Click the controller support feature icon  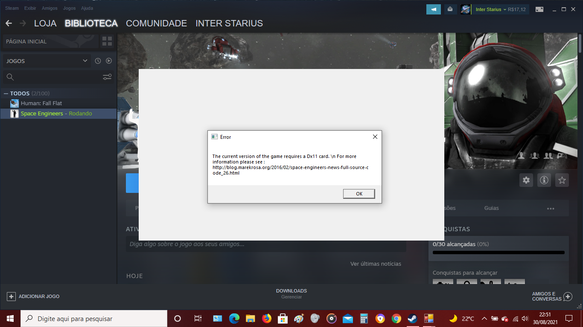tap(563, 156)
